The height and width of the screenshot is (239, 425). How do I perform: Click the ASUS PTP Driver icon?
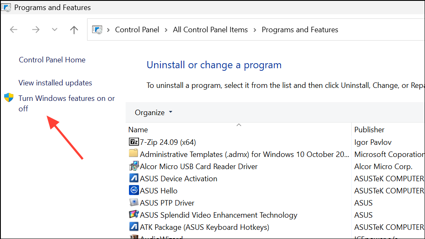133,203
